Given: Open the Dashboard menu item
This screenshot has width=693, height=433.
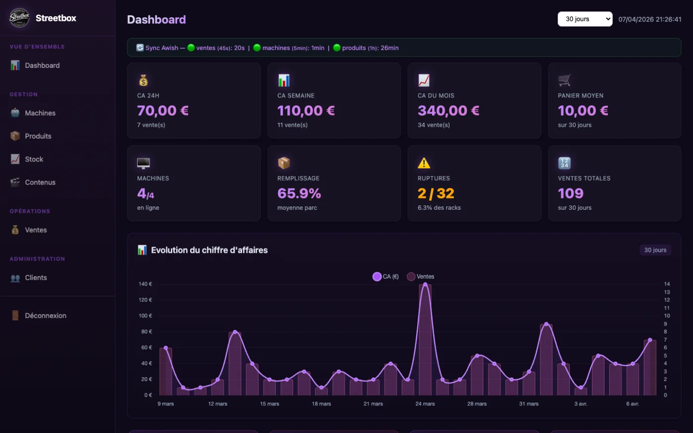Looking at the screenshot, I should (57, 65).
